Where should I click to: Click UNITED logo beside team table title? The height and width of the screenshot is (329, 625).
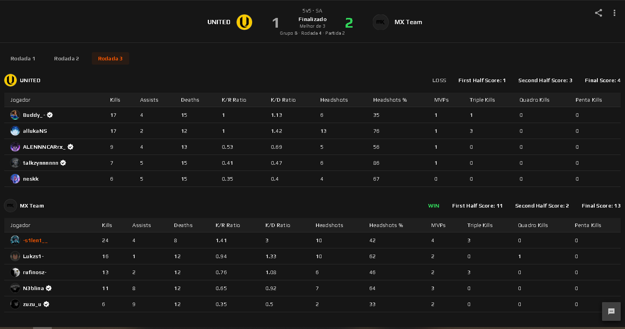10,80
